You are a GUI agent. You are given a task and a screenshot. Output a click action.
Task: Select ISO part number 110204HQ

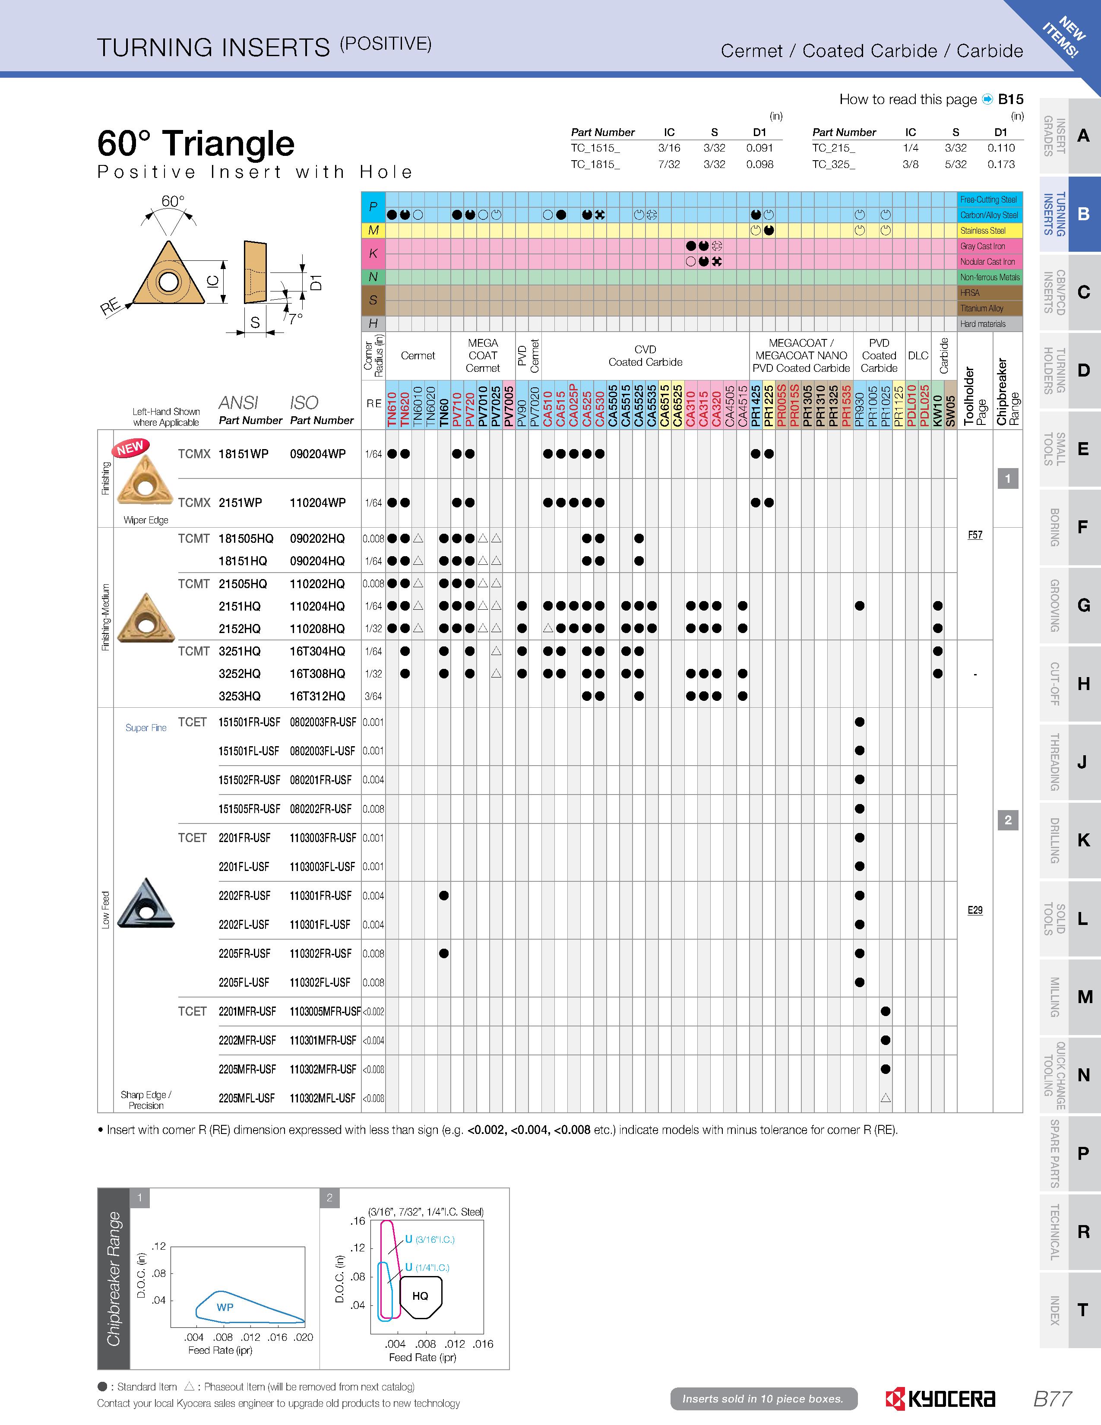pos(318,606)
